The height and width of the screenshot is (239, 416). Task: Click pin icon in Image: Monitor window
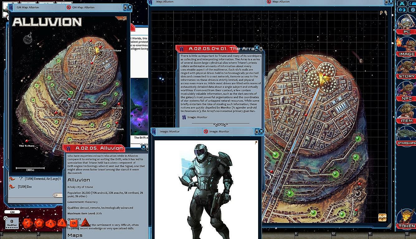point(256,143)
